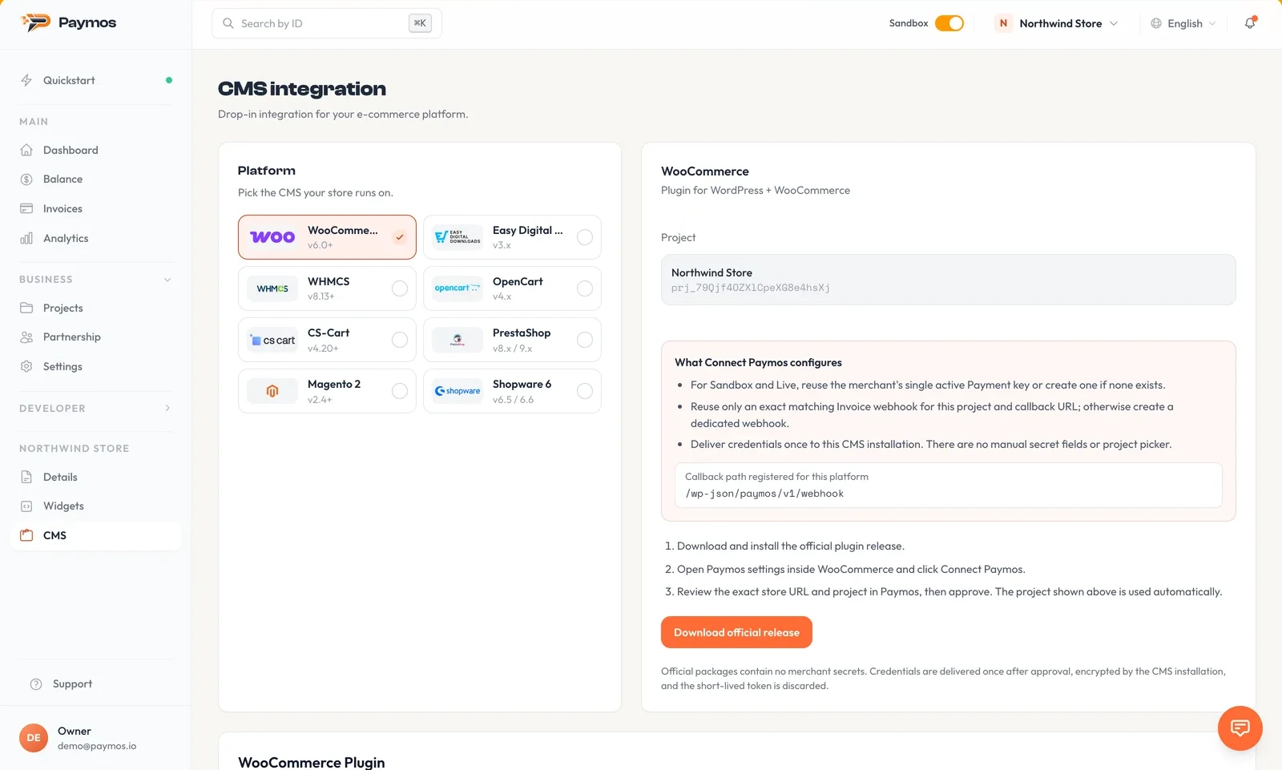
Task: Click the Details document icon
Action: pos(26,477)
